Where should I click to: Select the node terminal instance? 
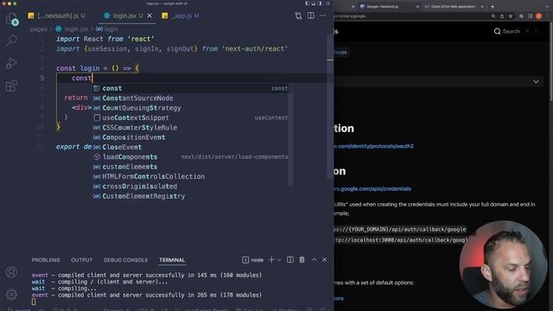click(253, 260)
